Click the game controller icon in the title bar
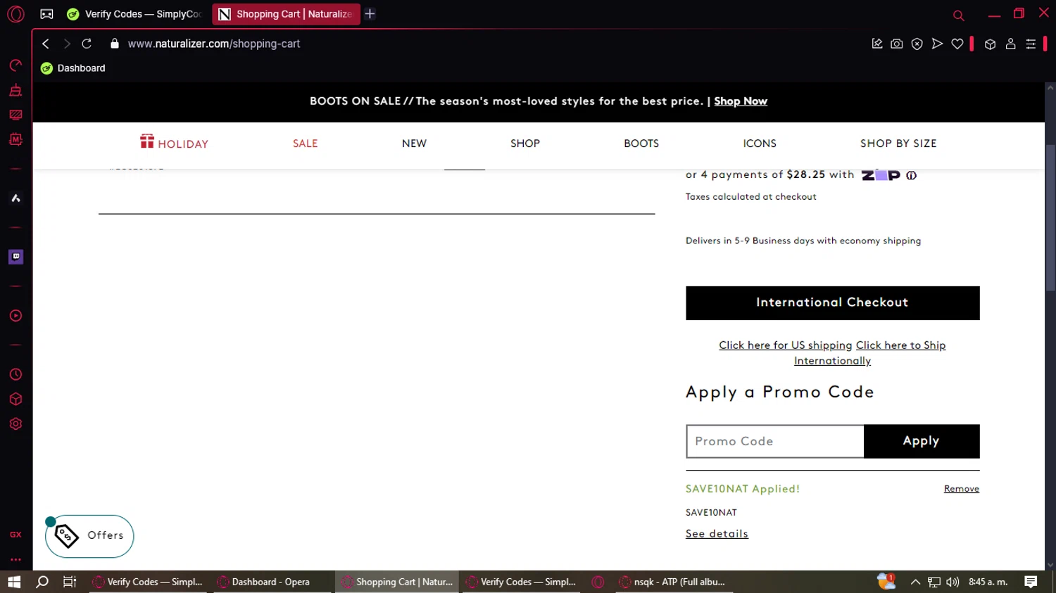Viewport: 1056px width, 593px height. point(46,14)
